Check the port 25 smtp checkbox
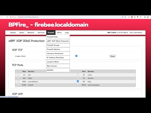Image resolution: width=151 pixels, height=113 pixels. tap(78, 74)
